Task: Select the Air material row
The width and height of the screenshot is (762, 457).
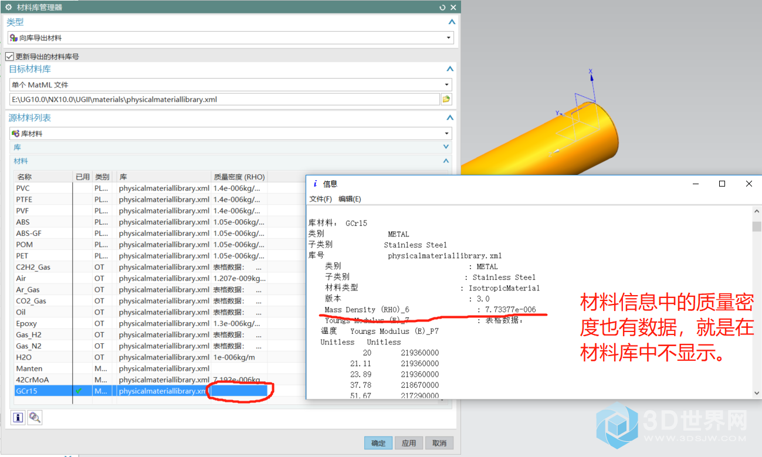Action: point(141,278)
